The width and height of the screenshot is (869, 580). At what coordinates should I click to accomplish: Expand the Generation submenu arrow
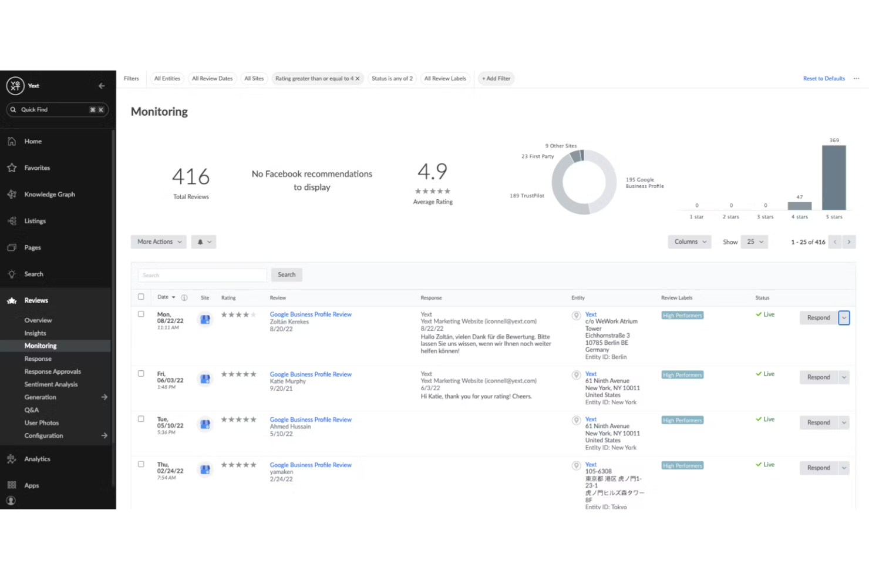(105, 397)
